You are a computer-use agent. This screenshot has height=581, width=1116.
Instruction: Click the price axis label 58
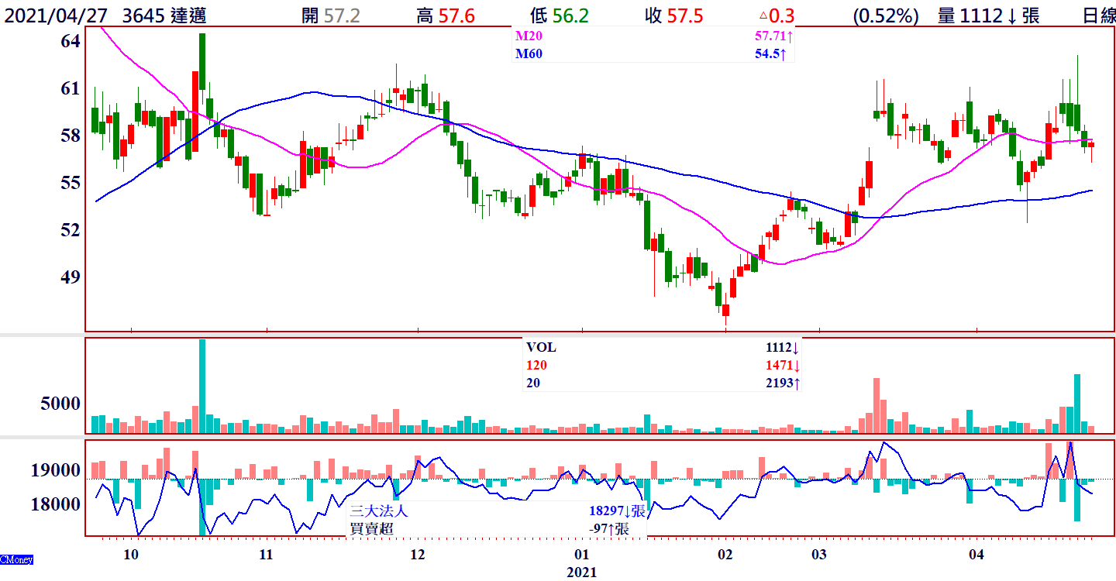tap(71, 136)
